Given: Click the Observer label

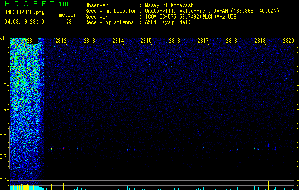Looking at the screenshot, I should coord(96,5).
